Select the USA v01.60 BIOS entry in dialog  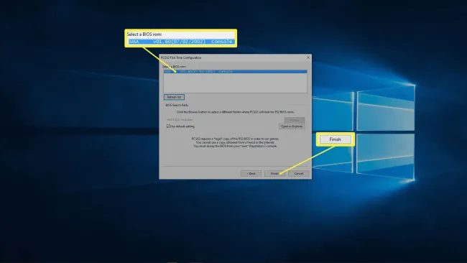tap(235, 71)
